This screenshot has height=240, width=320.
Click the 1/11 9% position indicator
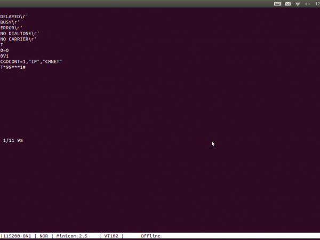pos(13,140)
